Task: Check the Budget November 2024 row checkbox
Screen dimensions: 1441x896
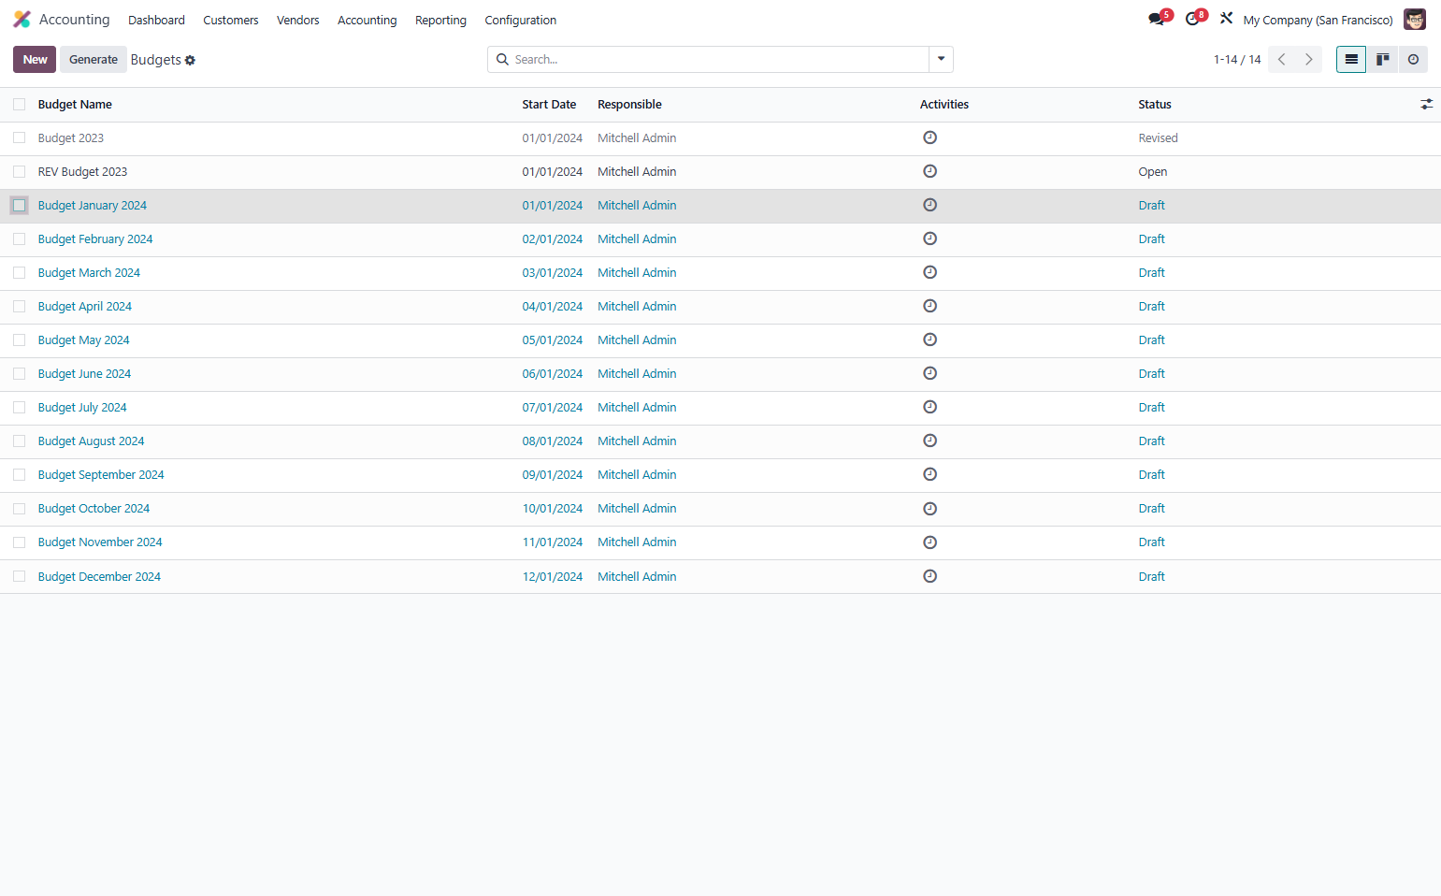Action: pos(19,542)
